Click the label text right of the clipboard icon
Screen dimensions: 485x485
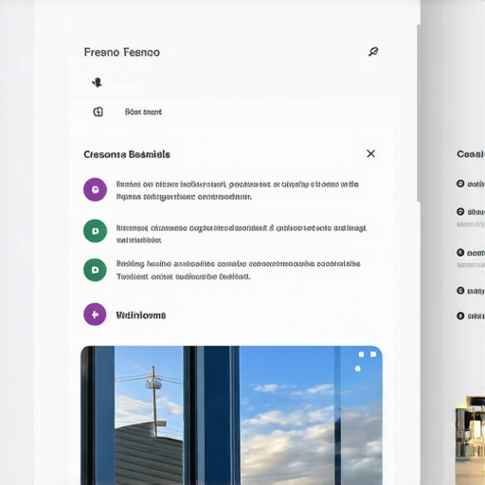(143, 112)
